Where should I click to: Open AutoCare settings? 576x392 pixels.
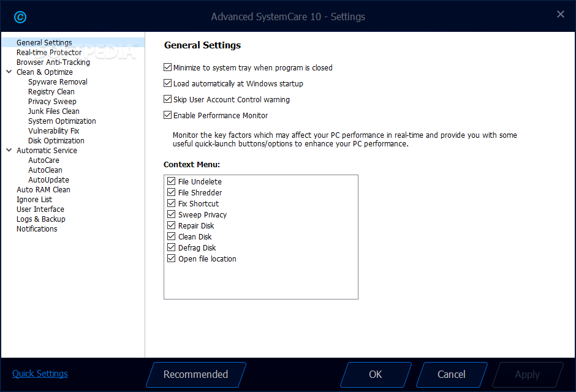[x=44, y=160]
